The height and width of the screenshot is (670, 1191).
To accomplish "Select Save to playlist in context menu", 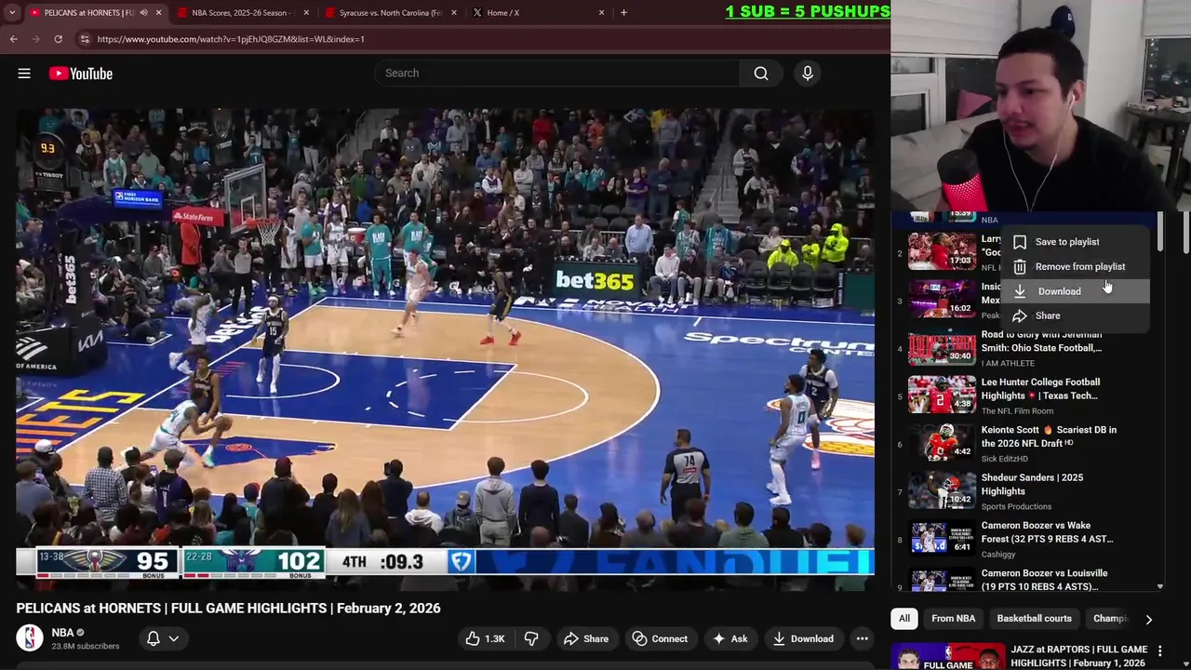I will pos(1075,242).
